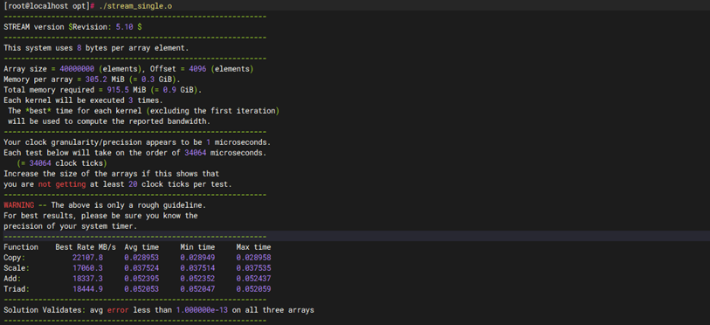Viewport: 710px width, 325px height.
Task: Click the offset value 4096
Action: point(198,69)
